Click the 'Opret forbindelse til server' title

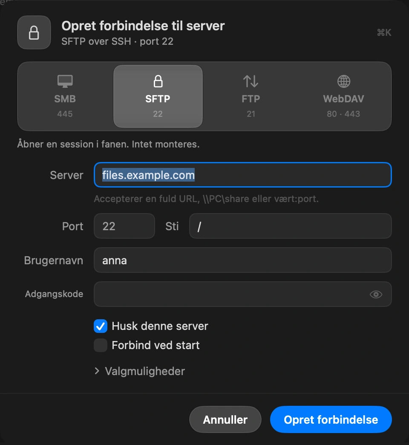[x=143, y=26]
